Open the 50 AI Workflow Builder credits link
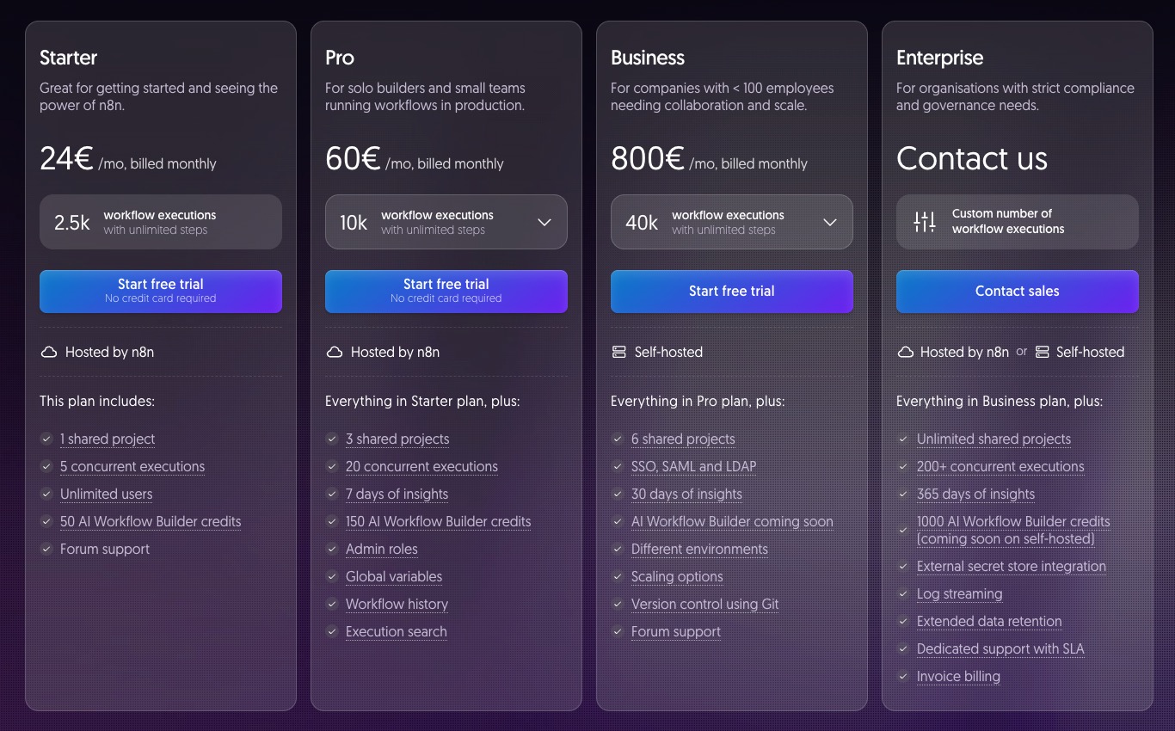This screenshot has width=1175, height=731. click(151, 521)
